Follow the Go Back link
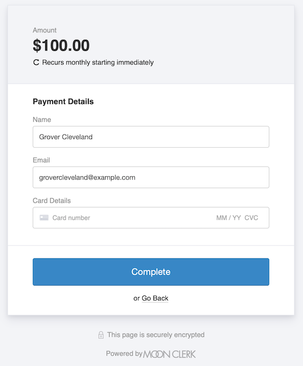 [155, 298]
